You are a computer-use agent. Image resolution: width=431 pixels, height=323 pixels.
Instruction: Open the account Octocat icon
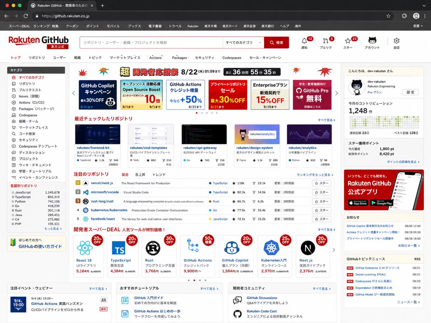(x=372, y=41)
